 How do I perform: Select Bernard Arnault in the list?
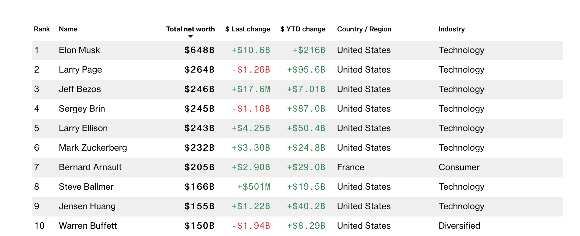(90, 167)
